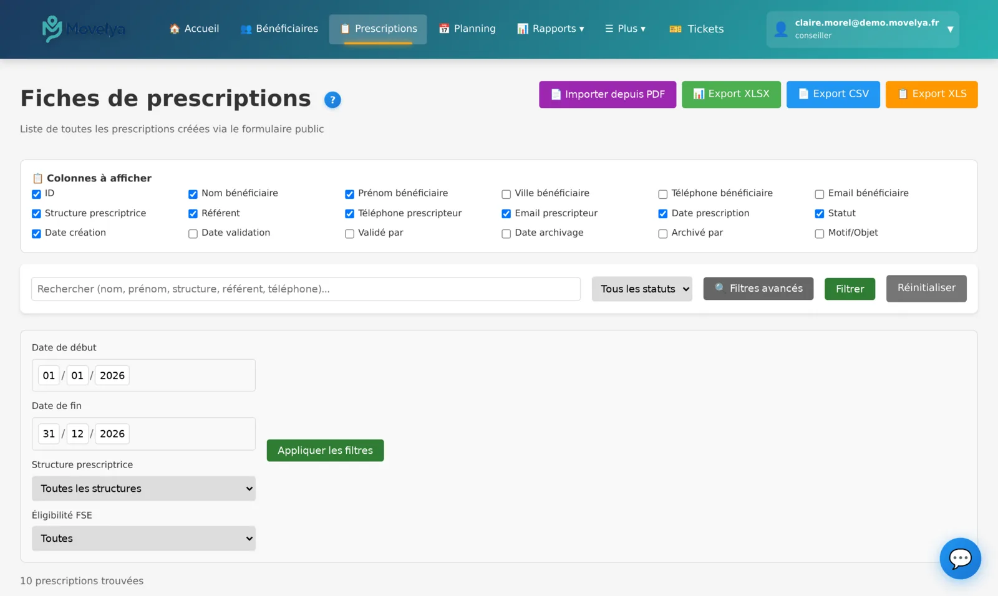Enable Email bénéficiaire column
The width and height of the screenshot is (998, 596).
point(819,194)
